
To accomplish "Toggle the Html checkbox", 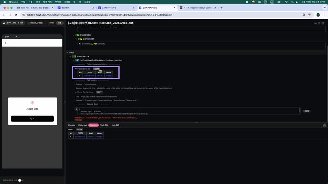I will (x=48, y=23).
